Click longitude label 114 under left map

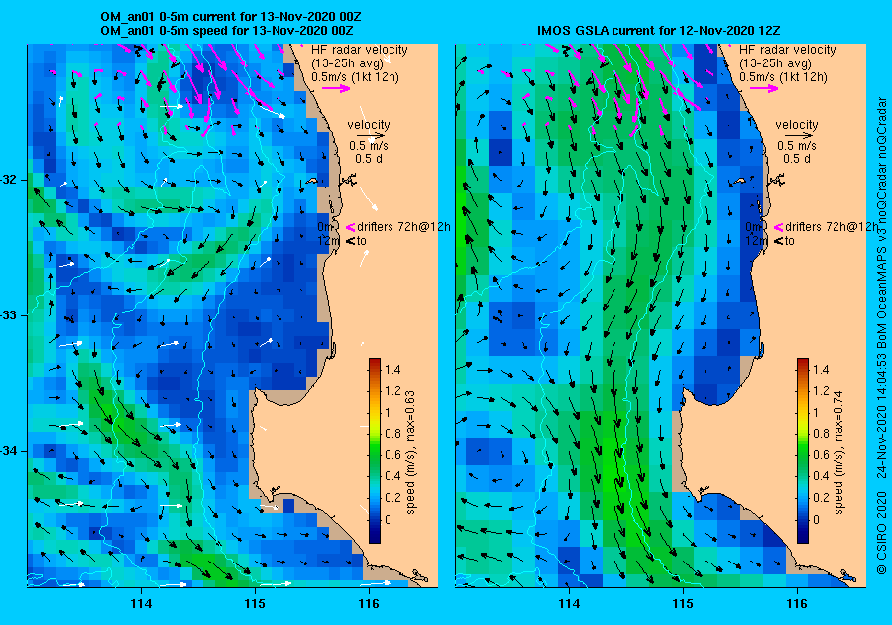coord(141,604)
